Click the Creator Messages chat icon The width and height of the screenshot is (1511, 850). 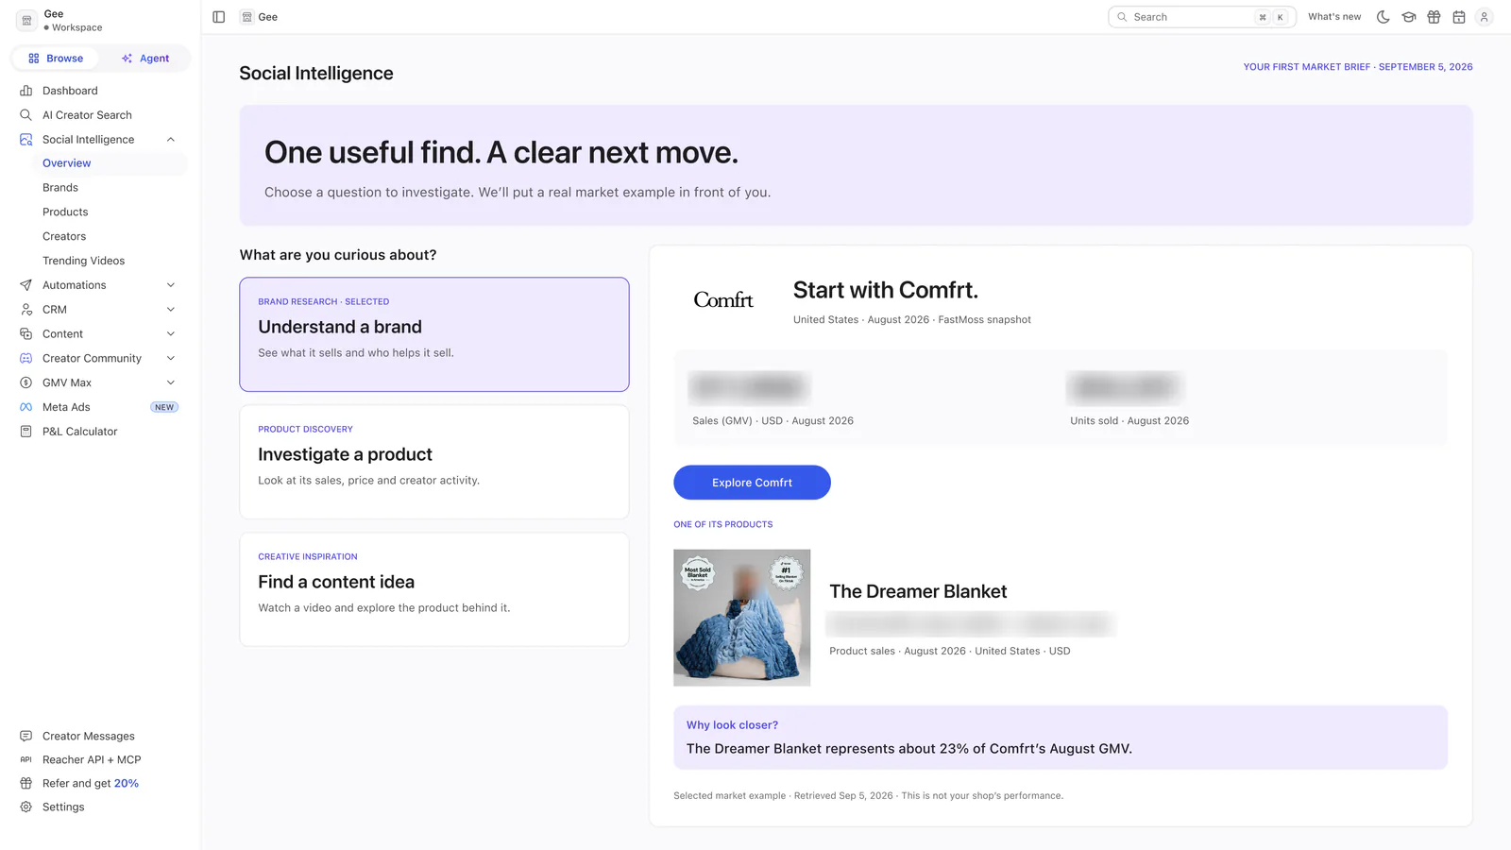[x=26, y=737]
